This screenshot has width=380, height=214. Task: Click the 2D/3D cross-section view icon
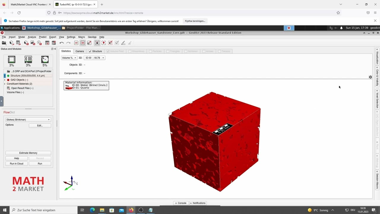[89, 43]
